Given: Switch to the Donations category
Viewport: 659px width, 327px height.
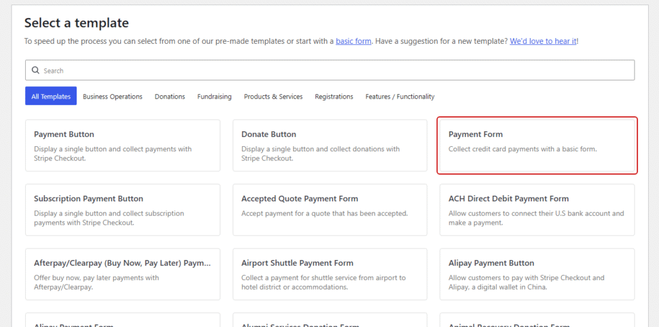Looking at the screenshot, I should coord(170,97).
